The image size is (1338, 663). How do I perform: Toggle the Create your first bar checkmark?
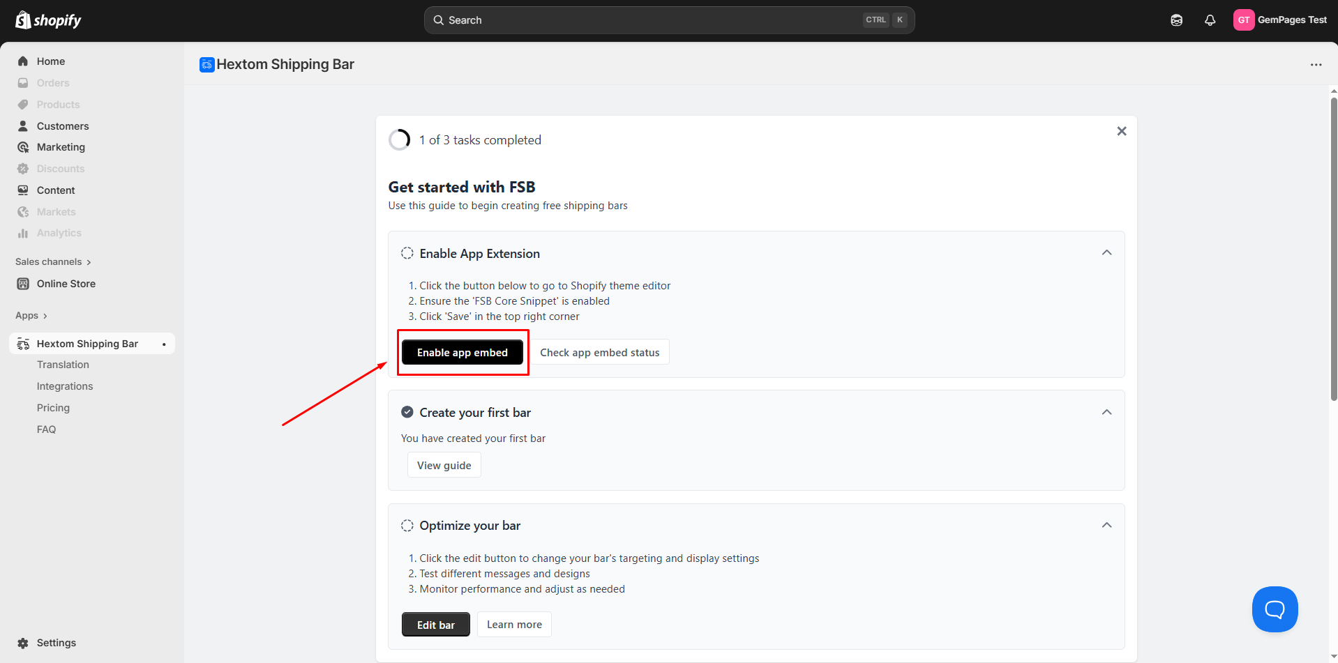pyautogui.click(x=407, y=412)
